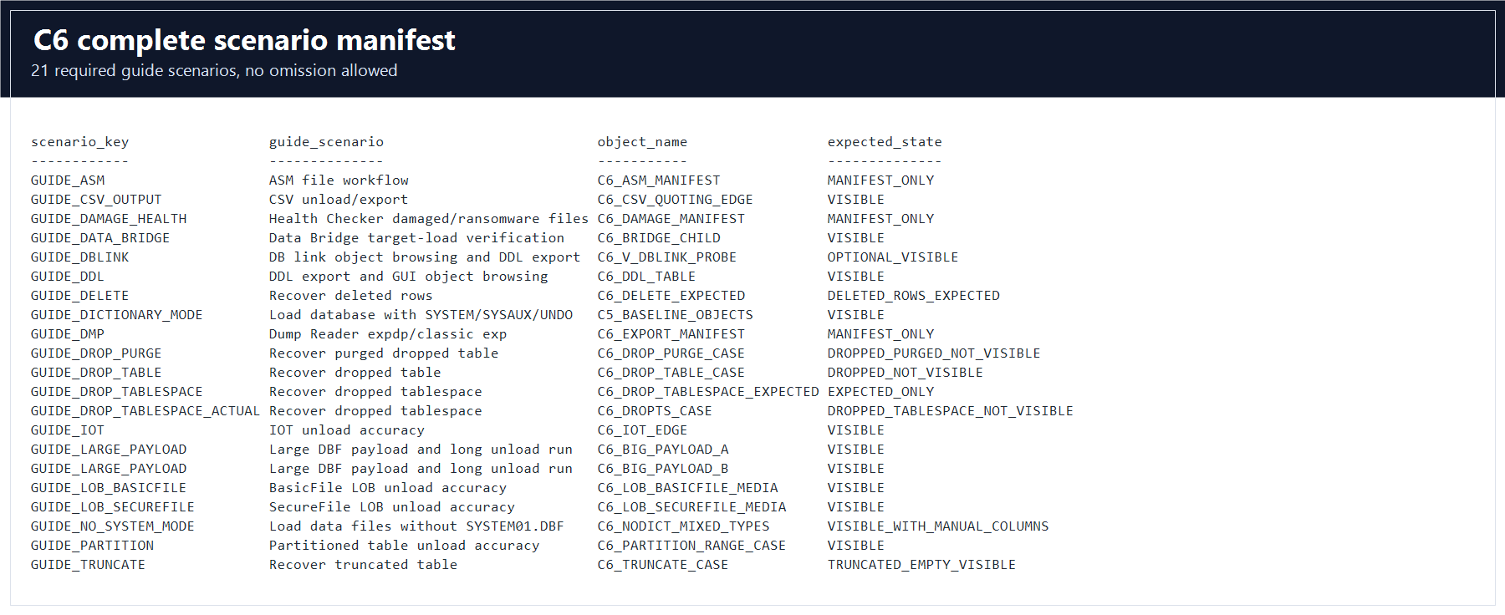Click the GUIDE_ASM scenario key
Screen dimensions: 1505x615
(x=68, y=180)
